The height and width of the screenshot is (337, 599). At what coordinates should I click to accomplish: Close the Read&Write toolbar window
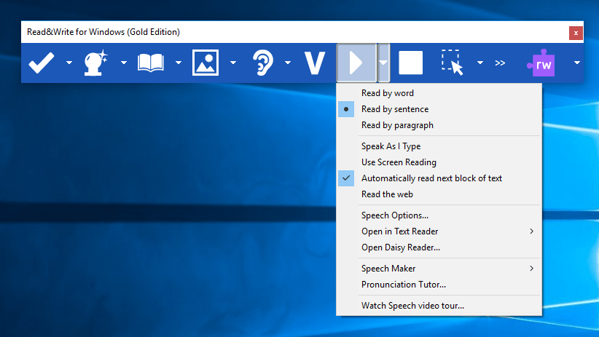coord(576,33)
